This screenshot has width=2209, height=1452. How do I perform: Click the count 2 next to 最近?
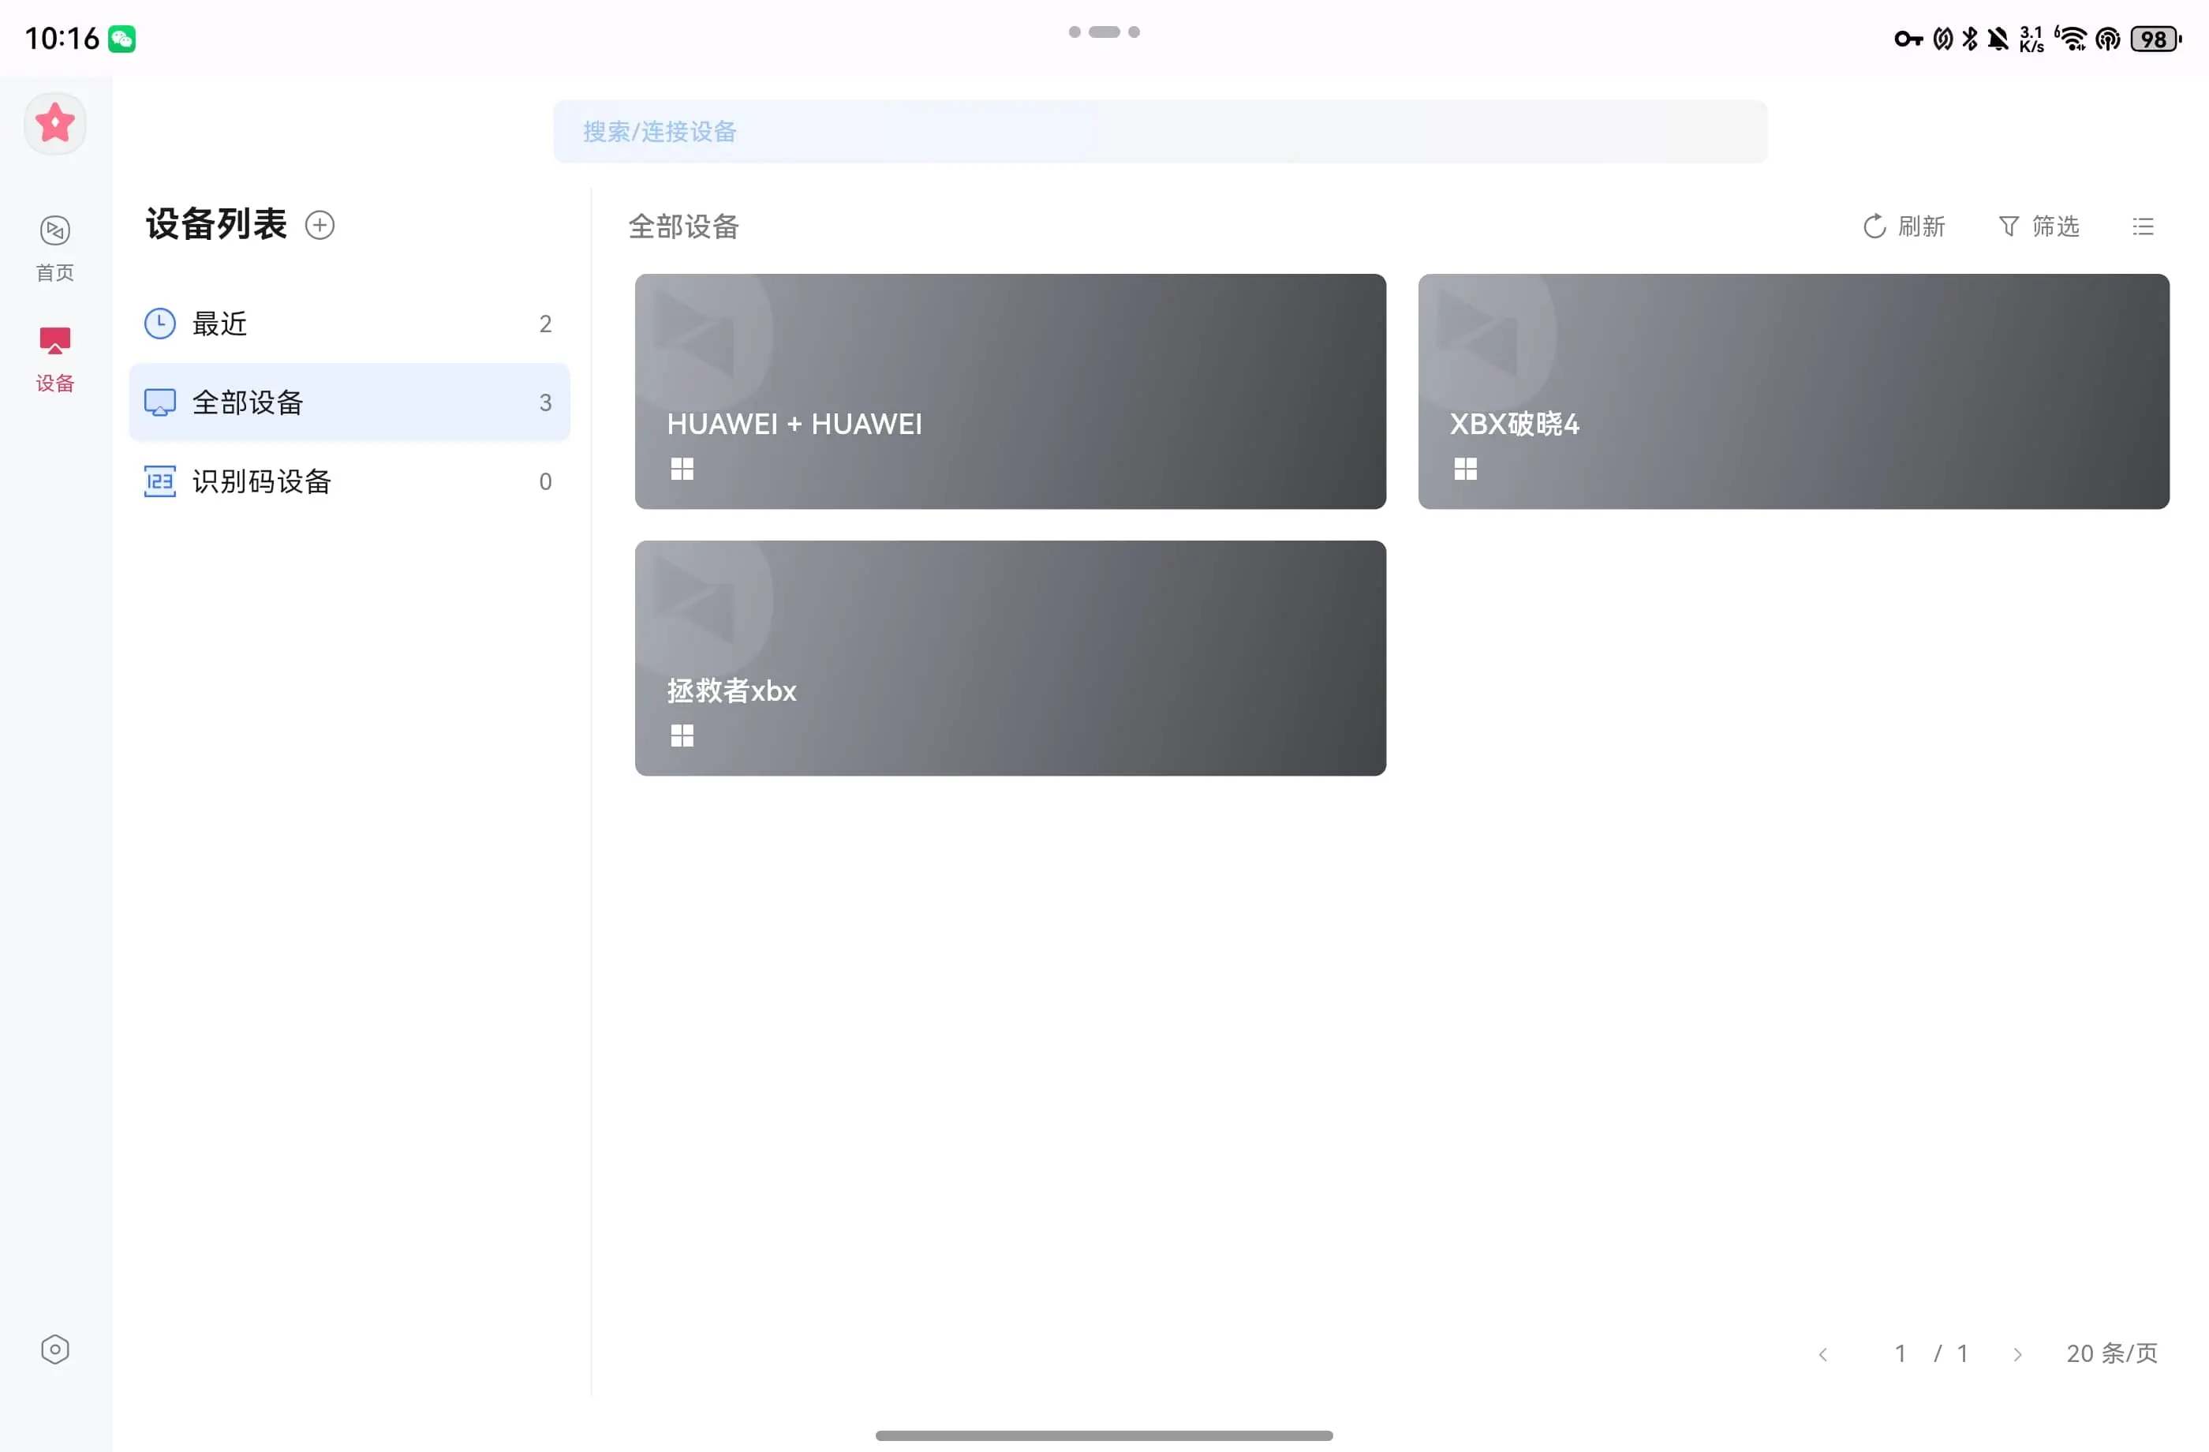click(546, 324)
